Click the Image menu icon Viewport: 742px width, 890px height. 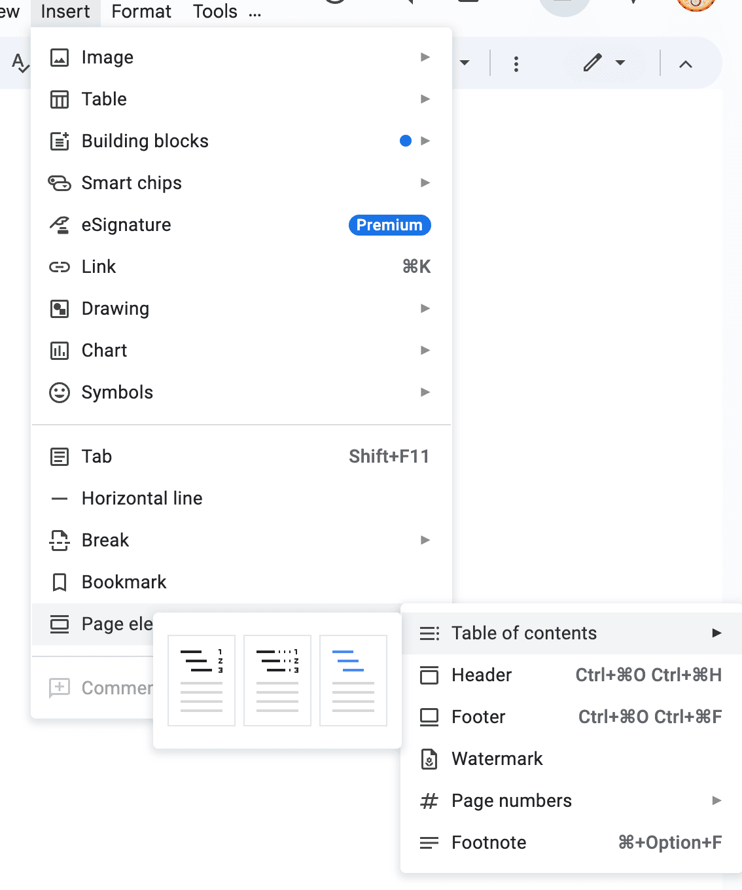[60, 57]
